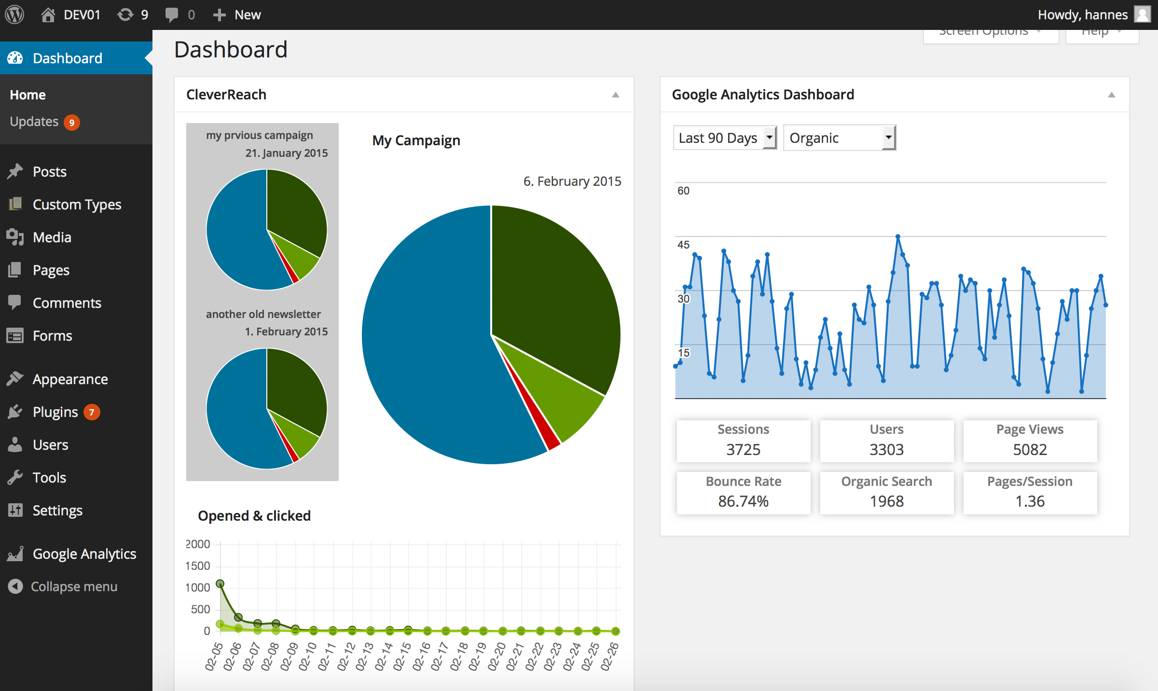1158x691 pixels.
Task: Click the Page Views 5082 stat box
Action: click(x=1030, y=441)
